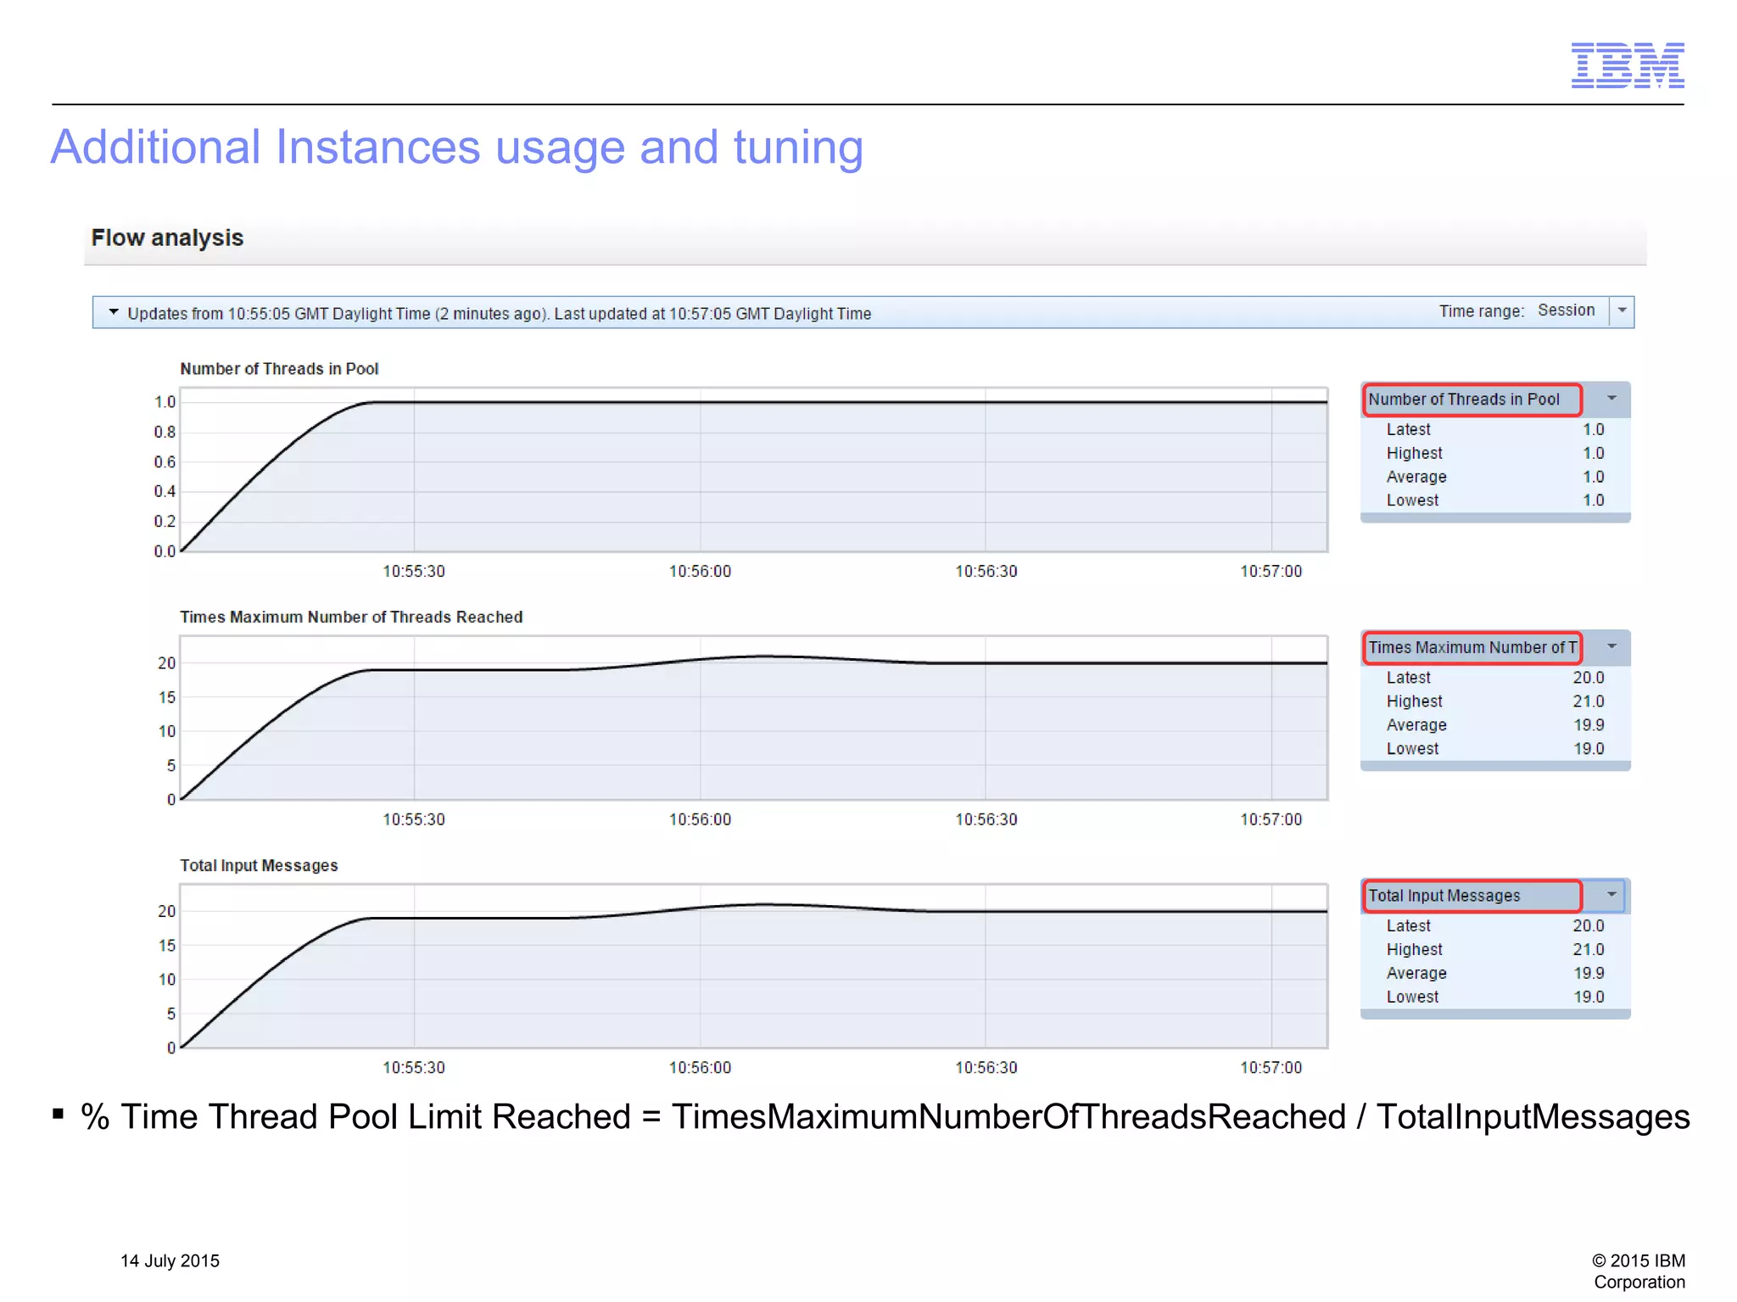
Task: Open Total Input Messages dropdown arrow
Action: 1611,895
